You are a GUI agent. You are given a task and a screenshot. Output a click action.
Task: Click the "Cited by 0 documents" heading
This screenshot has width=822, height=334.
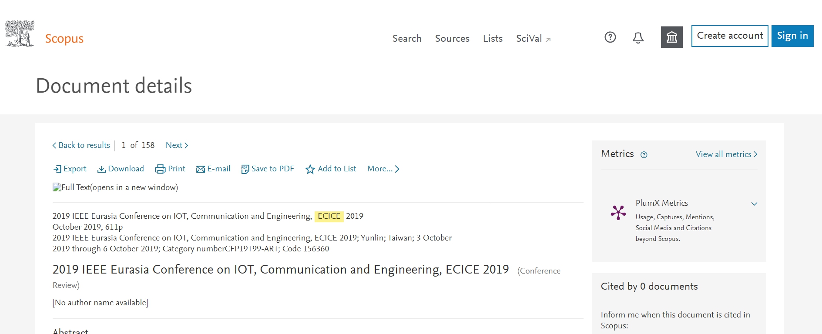tap(649, 286)
